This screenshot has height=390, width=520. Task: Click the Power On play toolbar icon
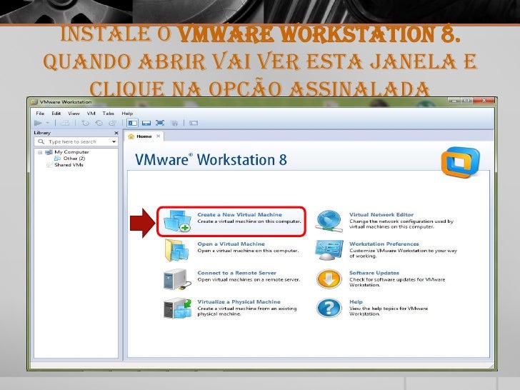click(x=38, y=123)
